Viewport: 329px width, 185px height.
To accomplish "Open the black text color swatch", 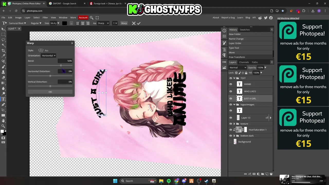I will 65,23.
